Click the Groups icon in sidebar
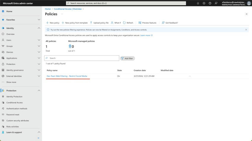Image resolution: width=252 pixels, height=141 pixels. click(x=3, y=46)
